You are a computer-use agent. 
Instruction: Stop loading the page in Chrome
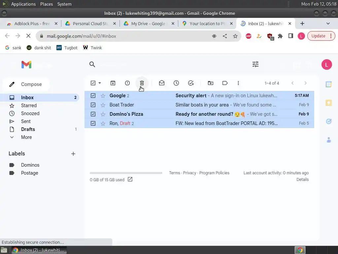[x=28, y=36]
